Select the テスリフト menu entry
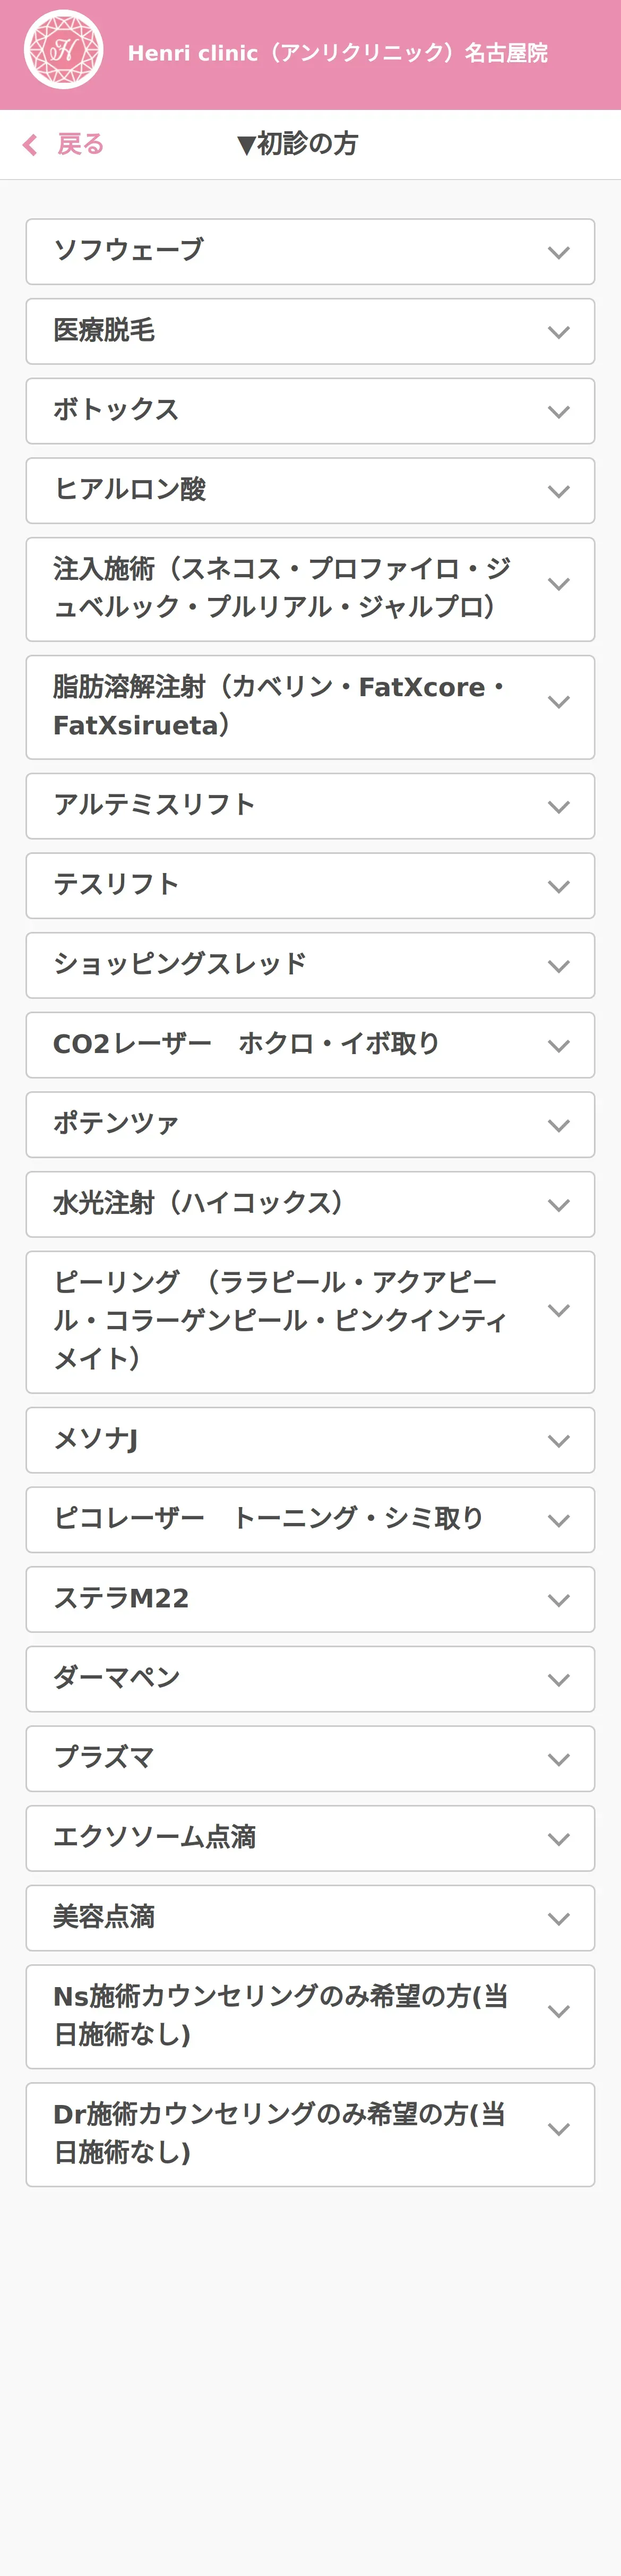This screenshot has width=621, height=2576. click(x=310, y=886)
